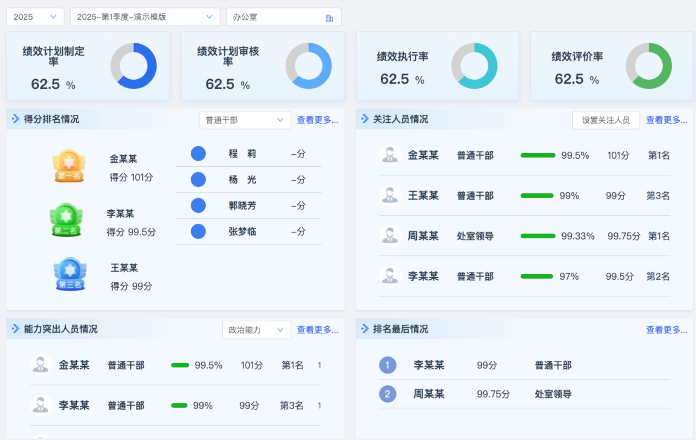Click the 绩效计划审核率 card title

tap(228, 56)
